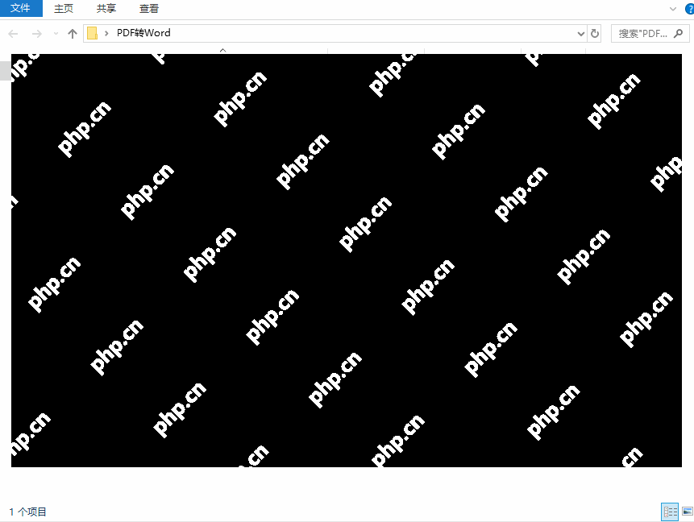Toggle the details view layout
The height and width of the screenshot is (522, 694).
(x=670, y=512)
